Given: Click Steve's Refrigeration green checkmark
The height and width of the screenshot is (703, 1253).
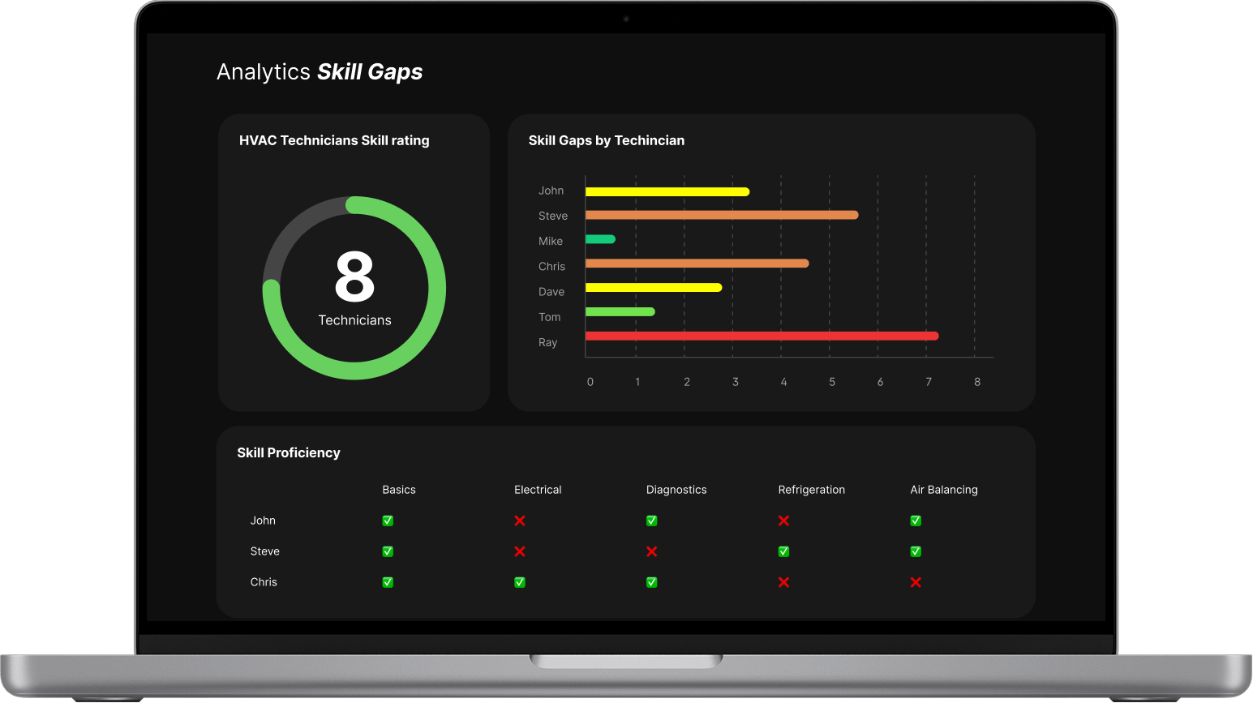Looking at the screenshot, I should 783,551.
